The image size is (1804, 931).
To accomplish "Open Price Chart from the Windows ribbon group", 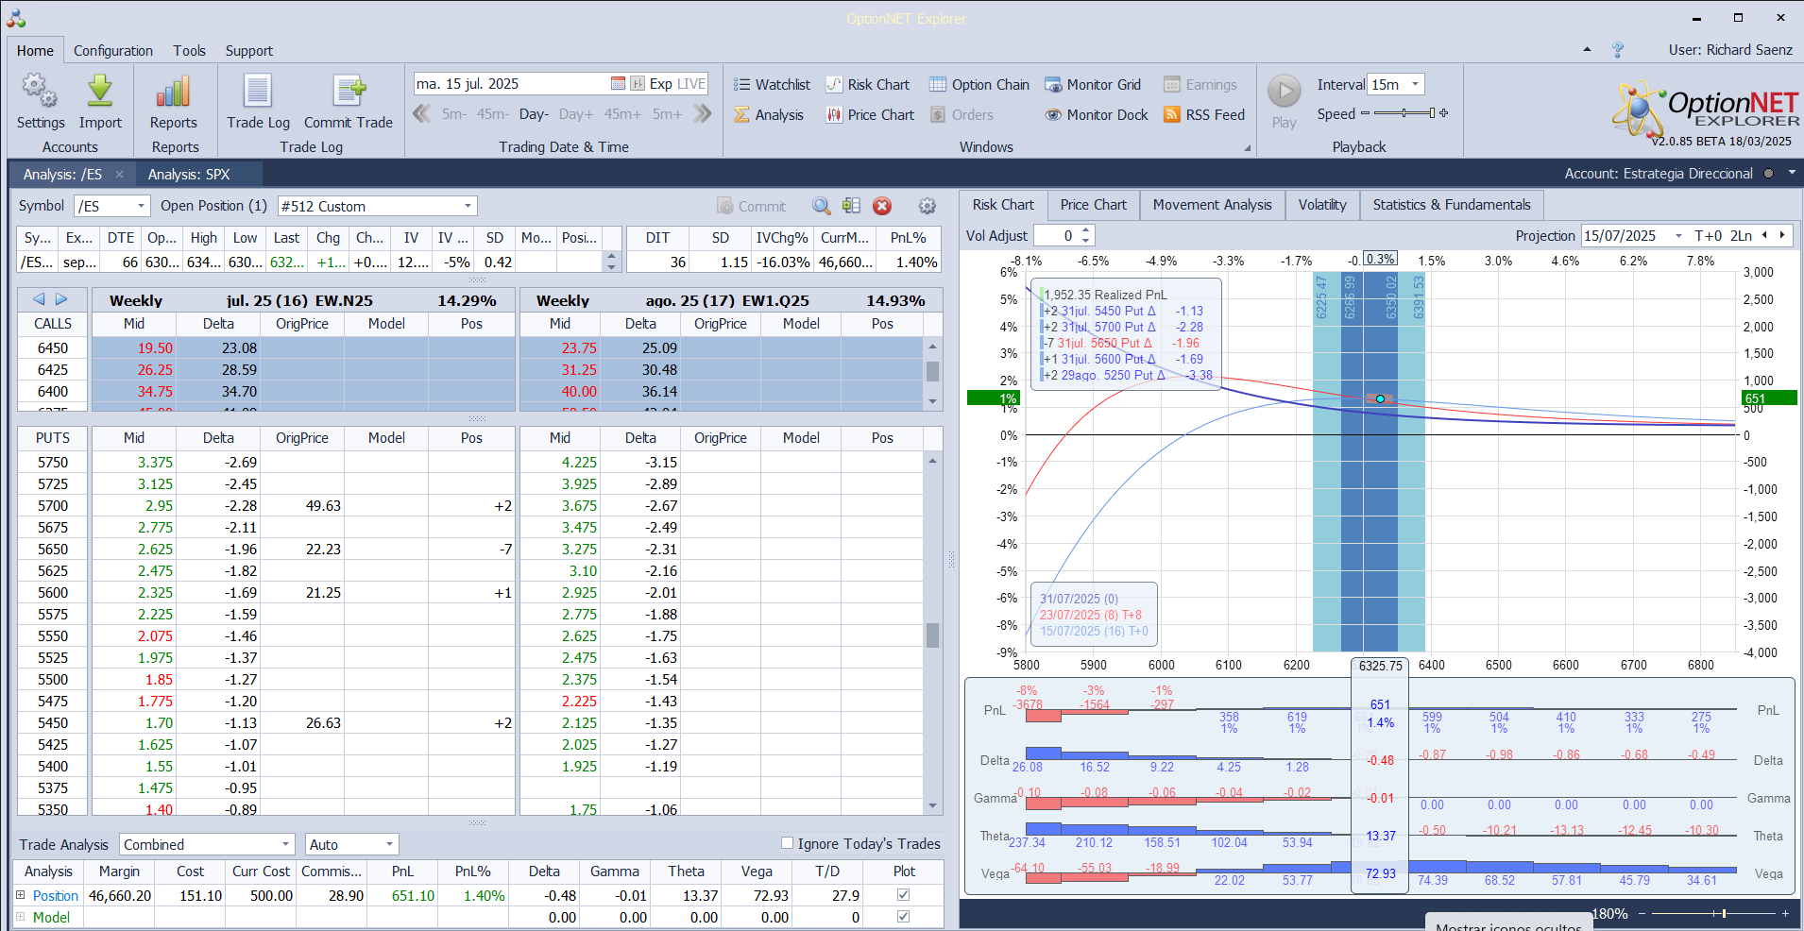I will pos(870,115).
